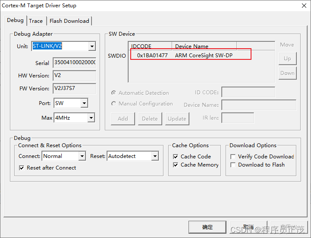Open the Flash Download tab
The height and width of the screenshot is (238, 311).
tap(69, 21)
